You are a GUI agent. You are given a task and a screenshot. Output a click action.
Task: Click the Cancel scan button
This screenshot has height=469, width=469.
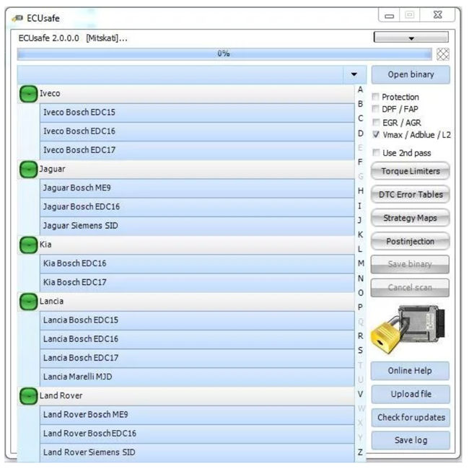click(410, 288)
